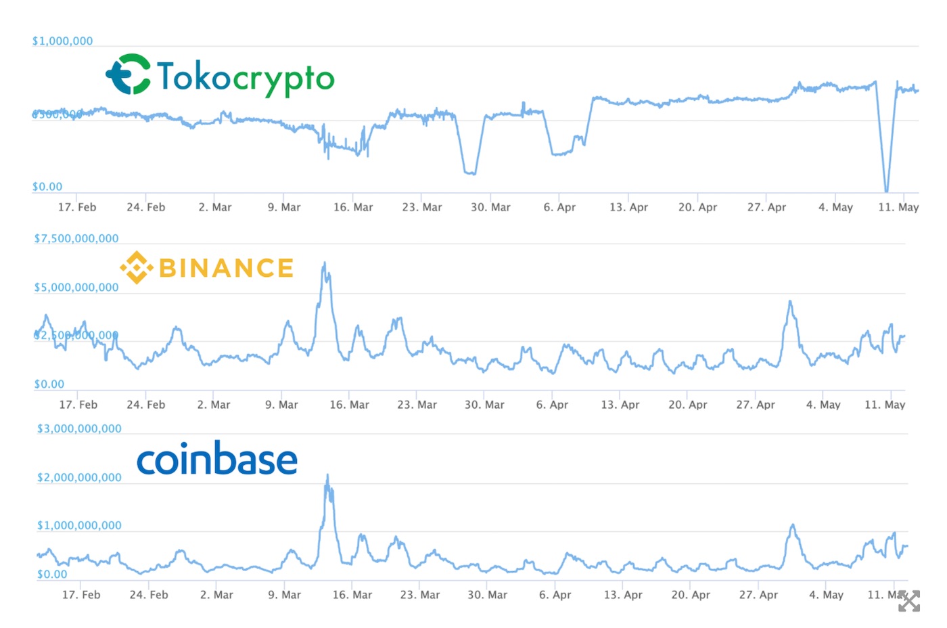This screenshot has height=628, width=947.
Task: Click the 27. Apr label on Coinbase chart
Action: [x=758, y=595]
